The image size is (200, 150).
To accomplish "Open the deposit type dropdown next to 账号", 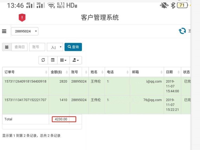I will coord(55,47).
